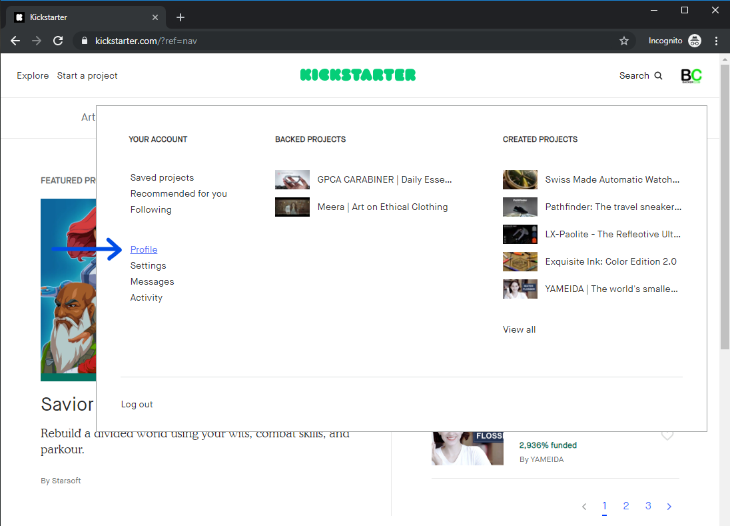
Task: Click the Pathfinder sneaker thumbnail
Action: pos(520,207)
